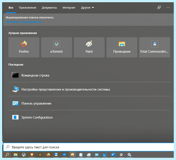
Task: Click the highlighted orange taskbar app icon
Action: (x=72, y=155)
